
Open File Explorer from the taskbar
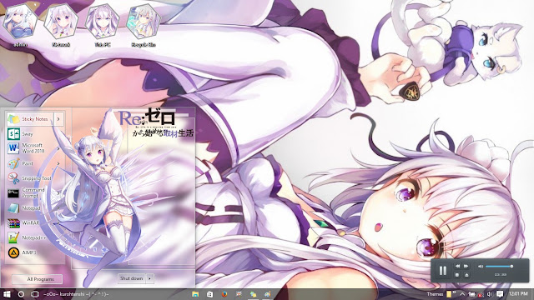[195, 294]
